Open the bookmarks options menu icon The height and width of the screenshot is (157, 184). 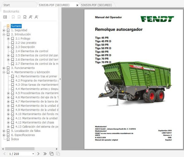tap(5, 17)
